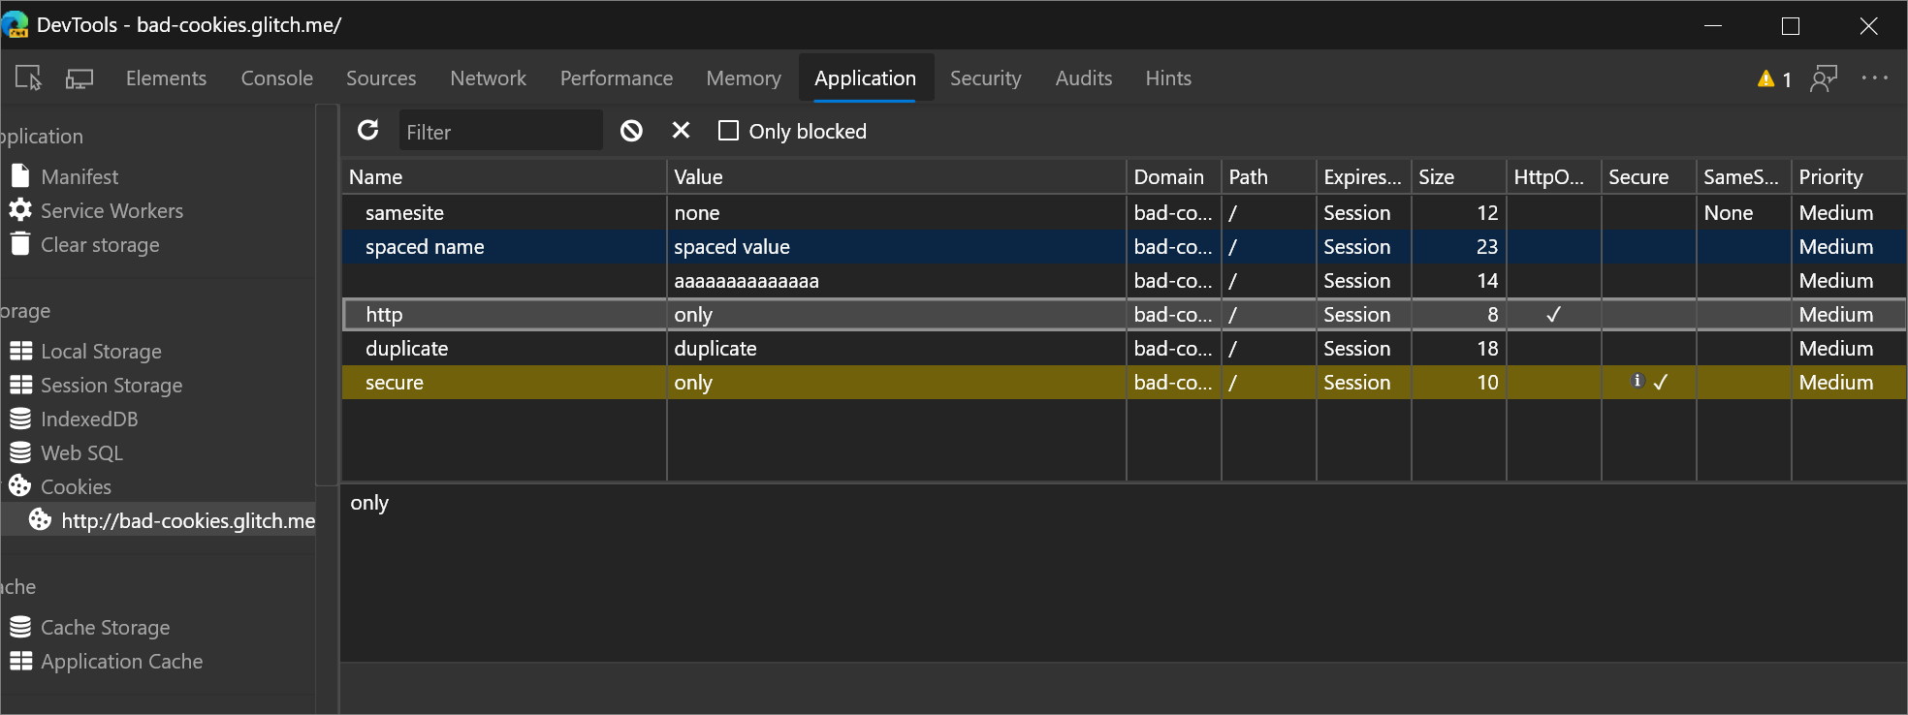Open the Sources tab
Screen dimensions: 1908x715
point(381,78)
